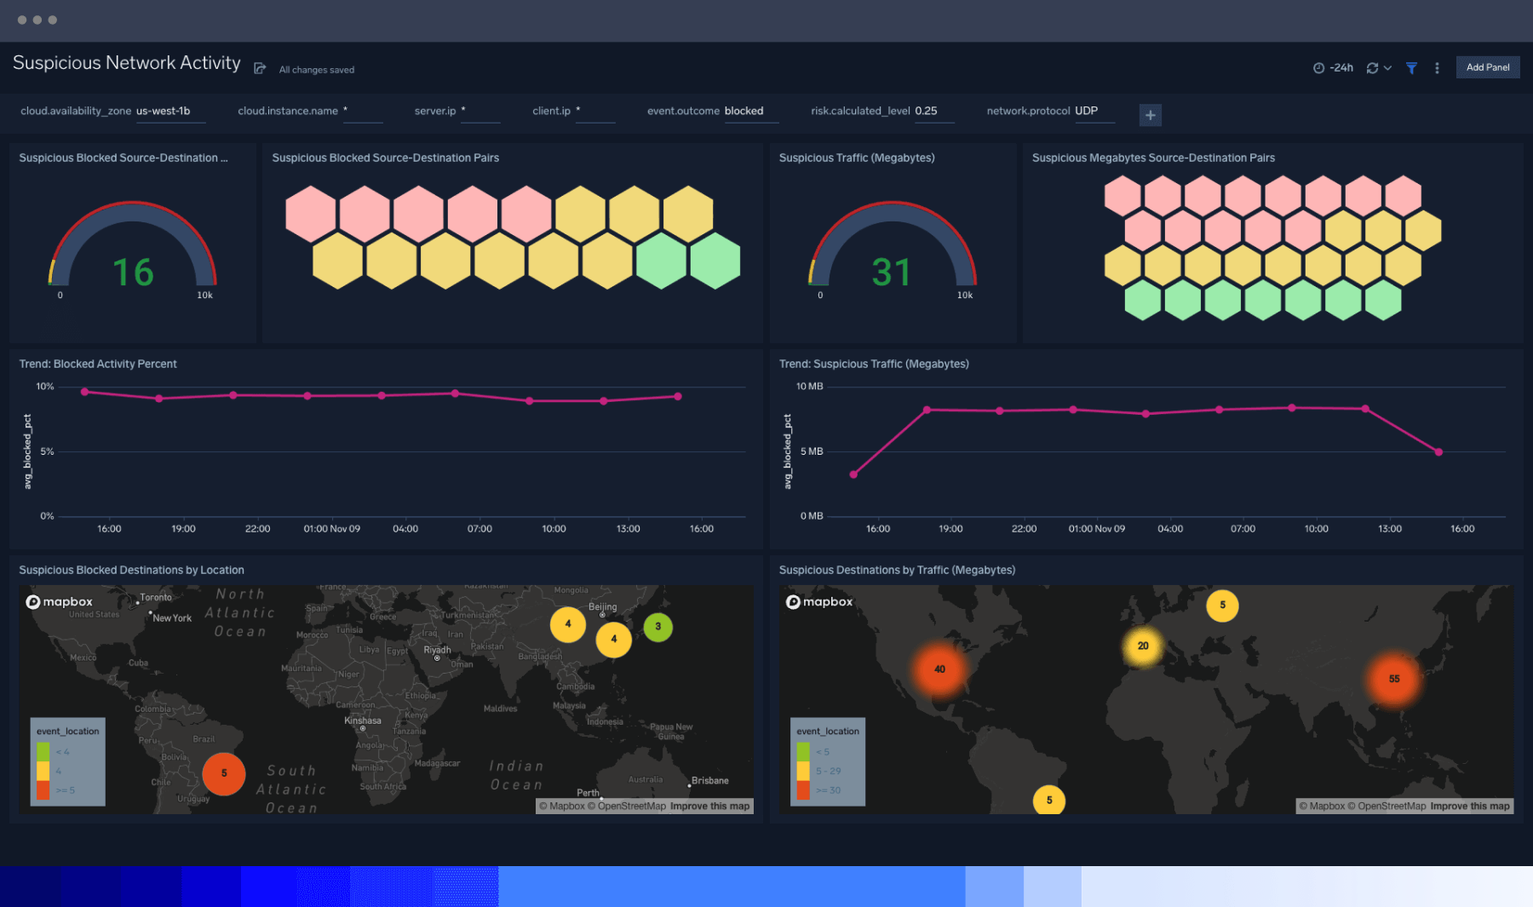Click the red >= 30 legend swatch
The width and height of the screenshot is (1533, 907).
[x=803, y=790]
